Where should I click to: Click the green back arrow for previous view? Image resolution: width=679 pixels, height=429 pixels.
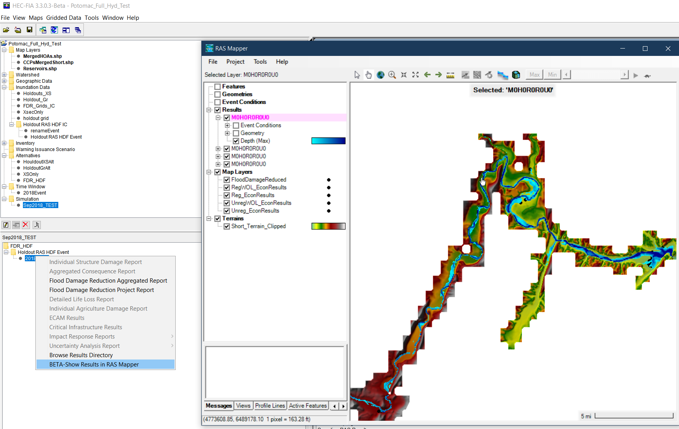(427, 75)
